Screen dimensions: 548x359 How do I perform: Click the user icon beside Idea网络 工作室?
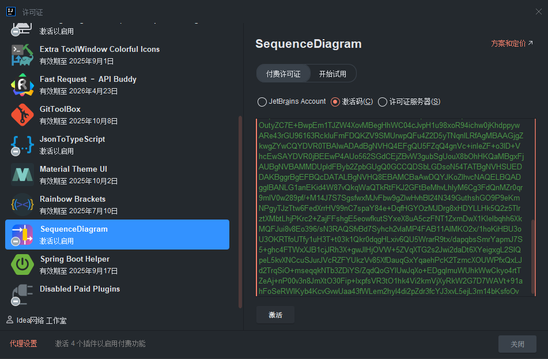coord(10,320)
